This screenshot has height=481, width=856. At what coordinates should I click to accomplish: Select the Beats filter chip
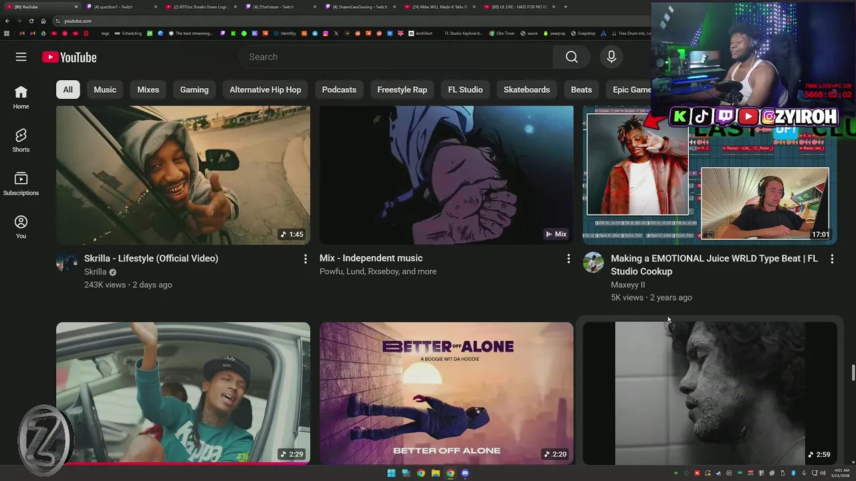581,90
